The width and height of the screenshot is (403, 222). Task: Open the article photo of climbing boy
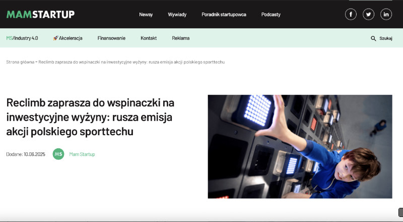[300, 146]
